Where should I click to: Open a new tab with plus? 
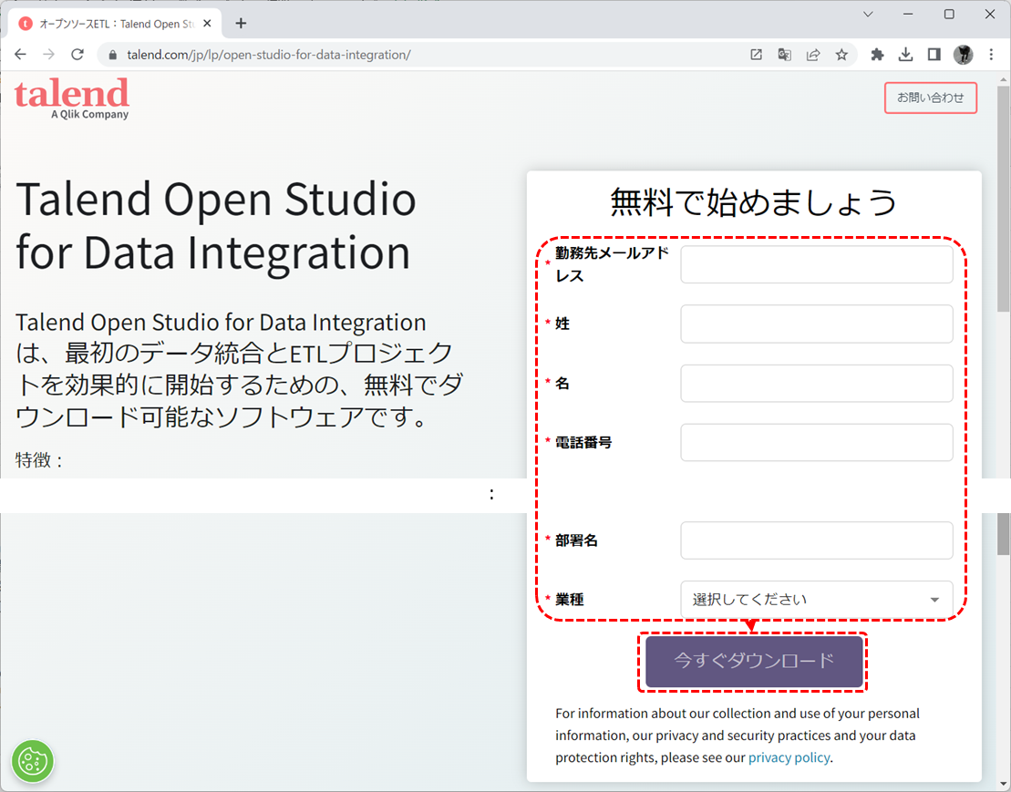242,23
